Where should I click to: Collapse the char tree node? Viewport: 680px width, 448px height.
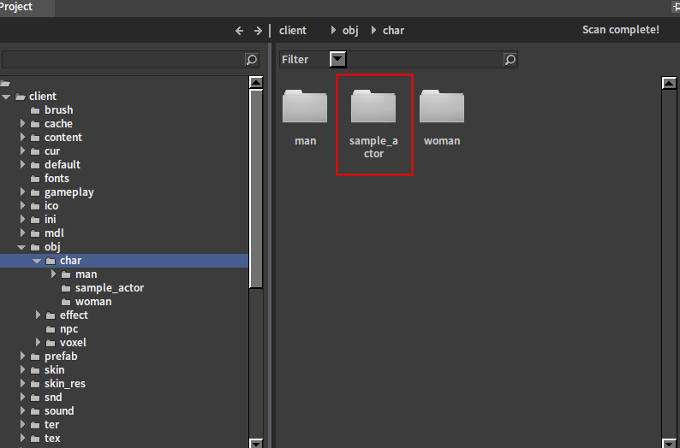tap(38, 261)
